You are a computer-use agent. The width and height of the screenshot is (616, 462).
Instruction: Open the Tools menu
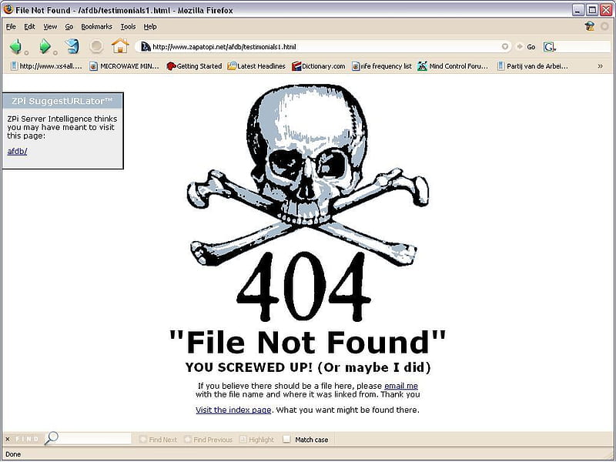coord(128,27)
